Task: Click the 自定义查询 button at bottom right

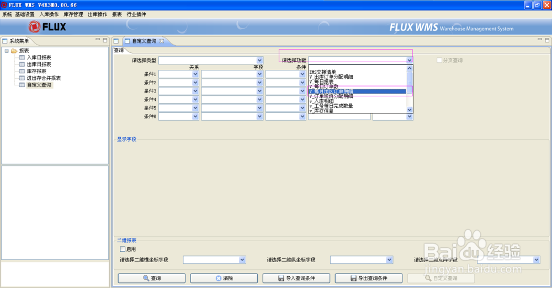Action: [441, 278]
